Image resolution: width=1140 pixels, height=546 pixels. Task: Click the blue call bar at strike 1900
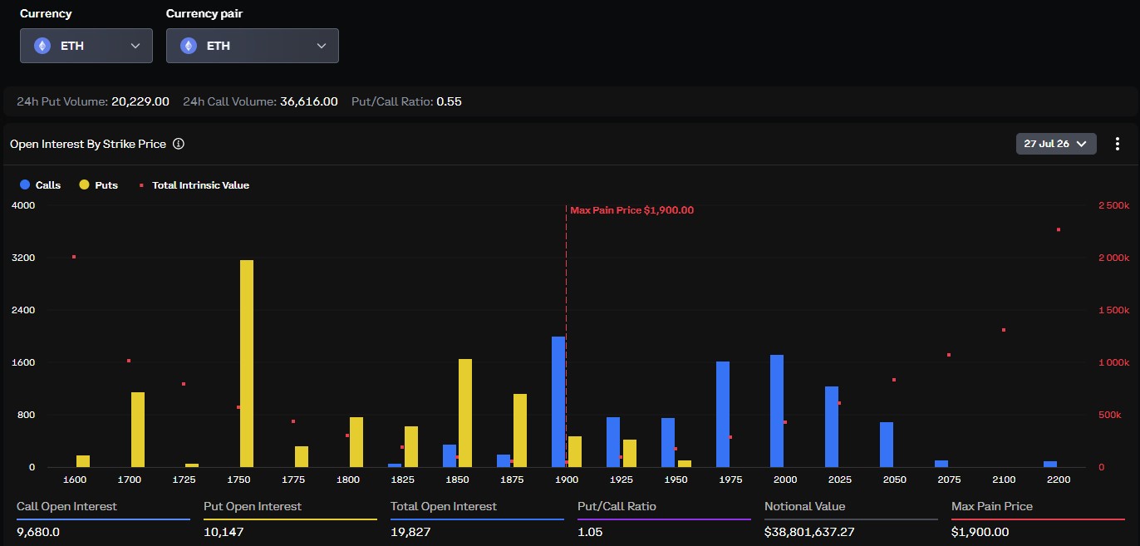tap(558, 401)
